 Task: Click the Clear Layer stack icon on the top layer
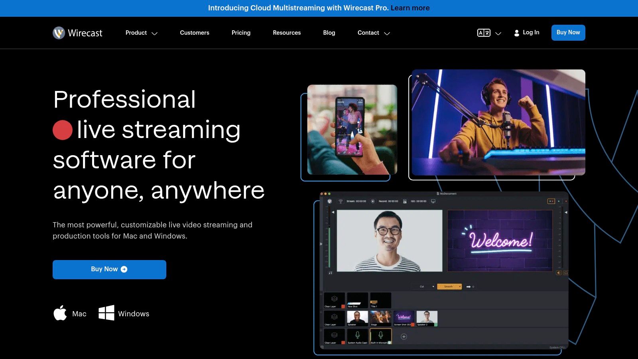point(334,299)
